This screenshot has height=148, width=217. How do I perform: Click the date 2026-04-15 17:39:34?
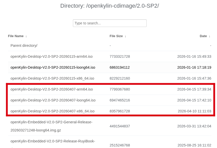(194, 89)
